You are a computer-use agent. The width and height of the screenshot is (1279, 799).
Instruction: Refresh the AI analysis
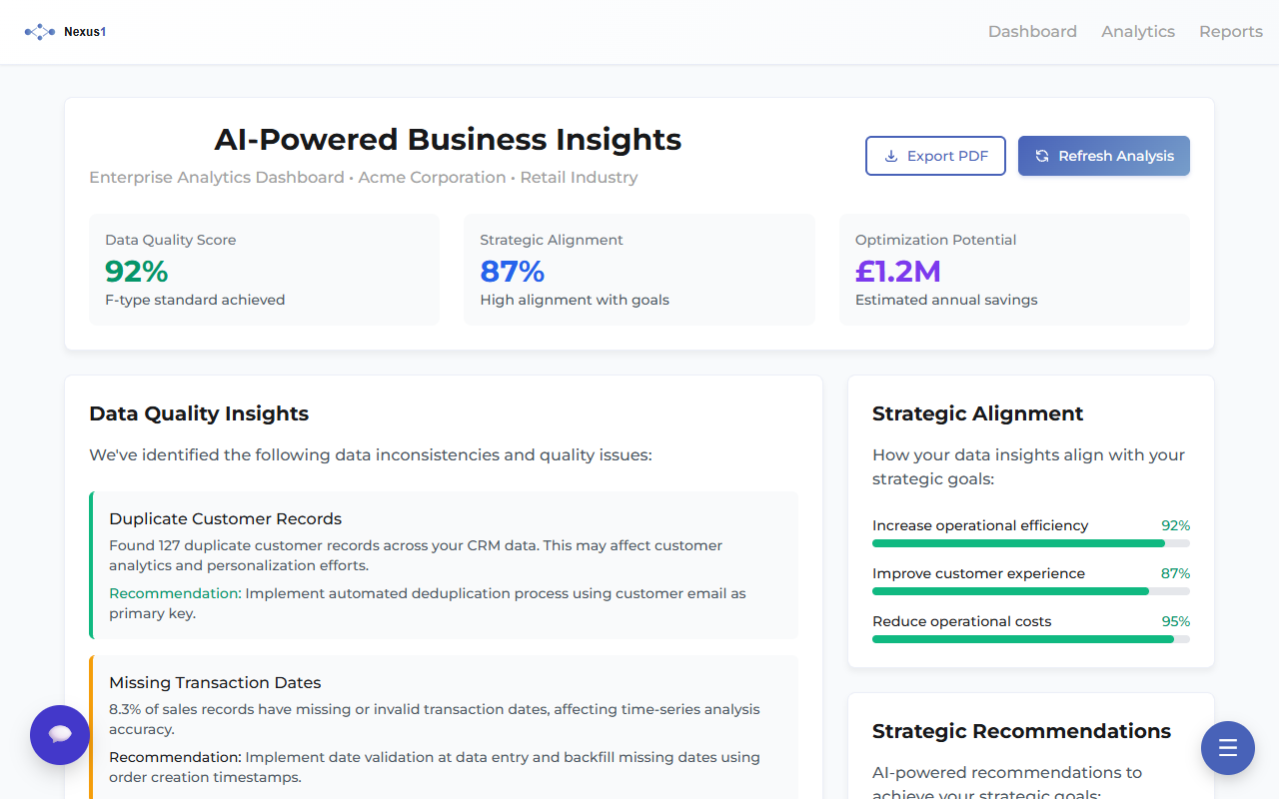pos(1103,156)
